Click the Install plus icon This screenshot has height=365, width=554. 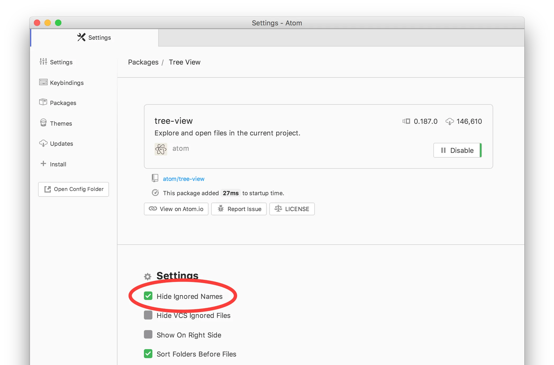(x=43, y=164)
